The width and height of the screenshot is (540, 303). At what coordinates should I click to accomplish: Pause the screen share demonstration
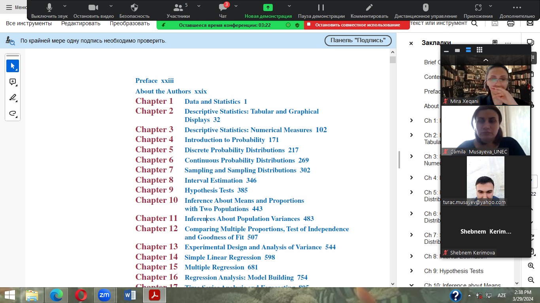click(x=321, y=11)
